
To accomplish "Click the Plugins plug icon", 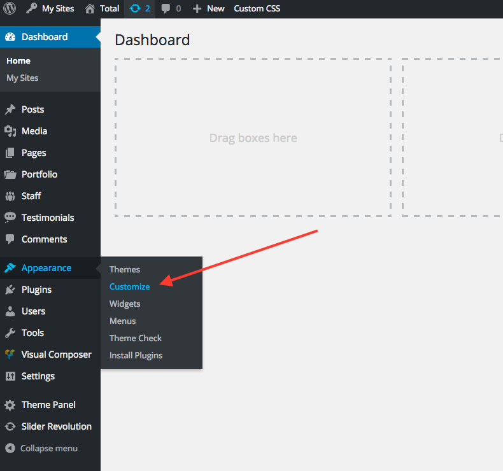I will click(10, 290).
